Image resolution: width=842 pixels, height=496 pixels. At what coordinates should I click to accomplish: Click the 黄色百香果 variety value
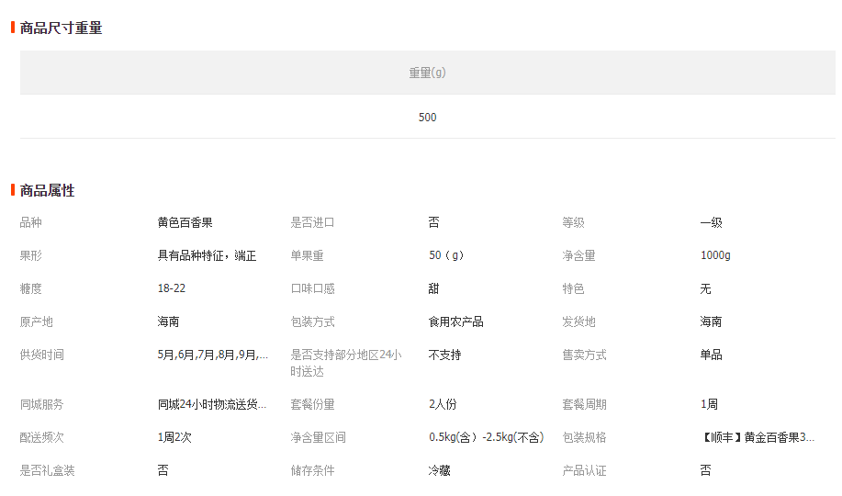185,223
